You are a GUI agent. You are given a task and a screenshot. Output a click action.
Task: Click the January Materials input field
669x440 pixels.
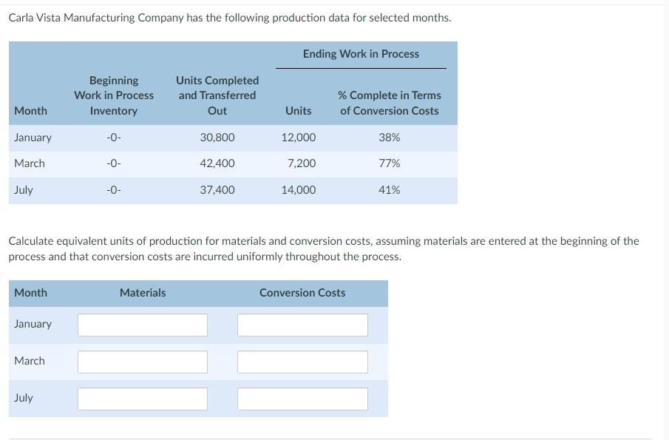pos(142,324)
